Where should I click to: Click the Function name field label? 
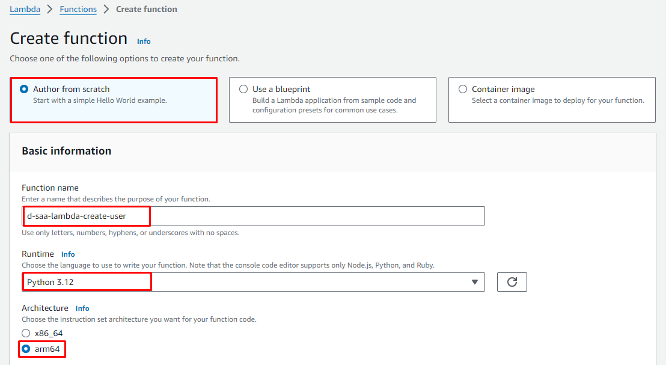[x=50, y=188]
